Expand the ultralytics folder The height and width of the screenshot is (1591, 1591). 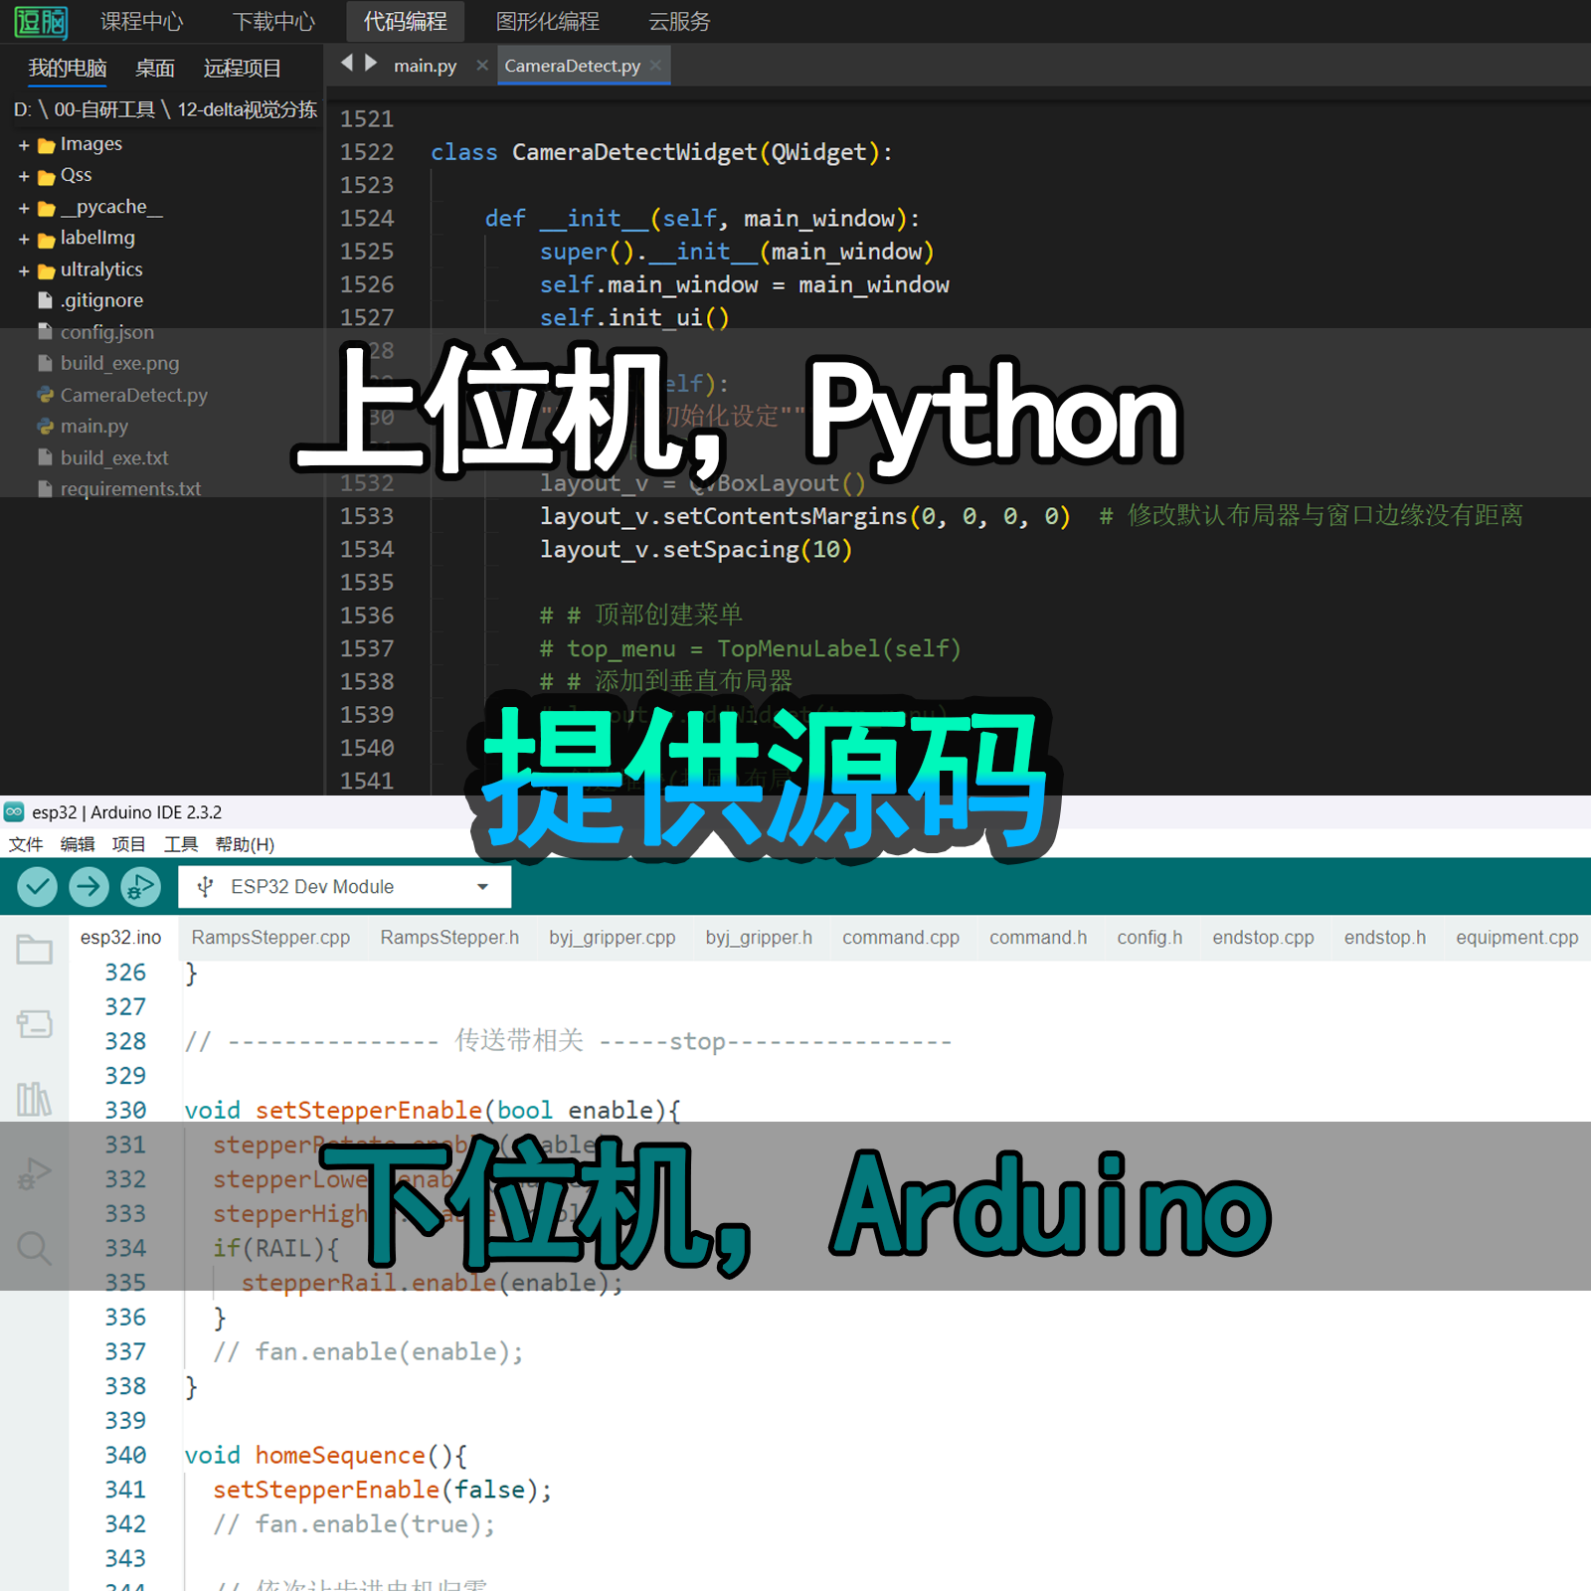pyautogui.click(x=24, y=270)
